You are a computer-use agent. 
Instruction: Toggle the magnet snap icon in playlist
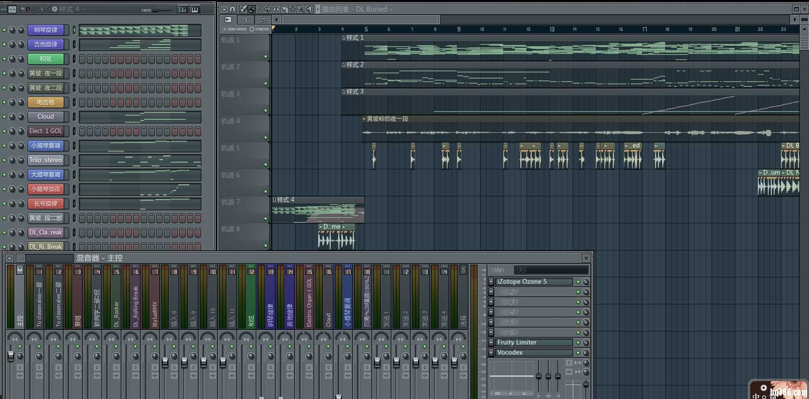pyautogui.click(x=232, y=9)
